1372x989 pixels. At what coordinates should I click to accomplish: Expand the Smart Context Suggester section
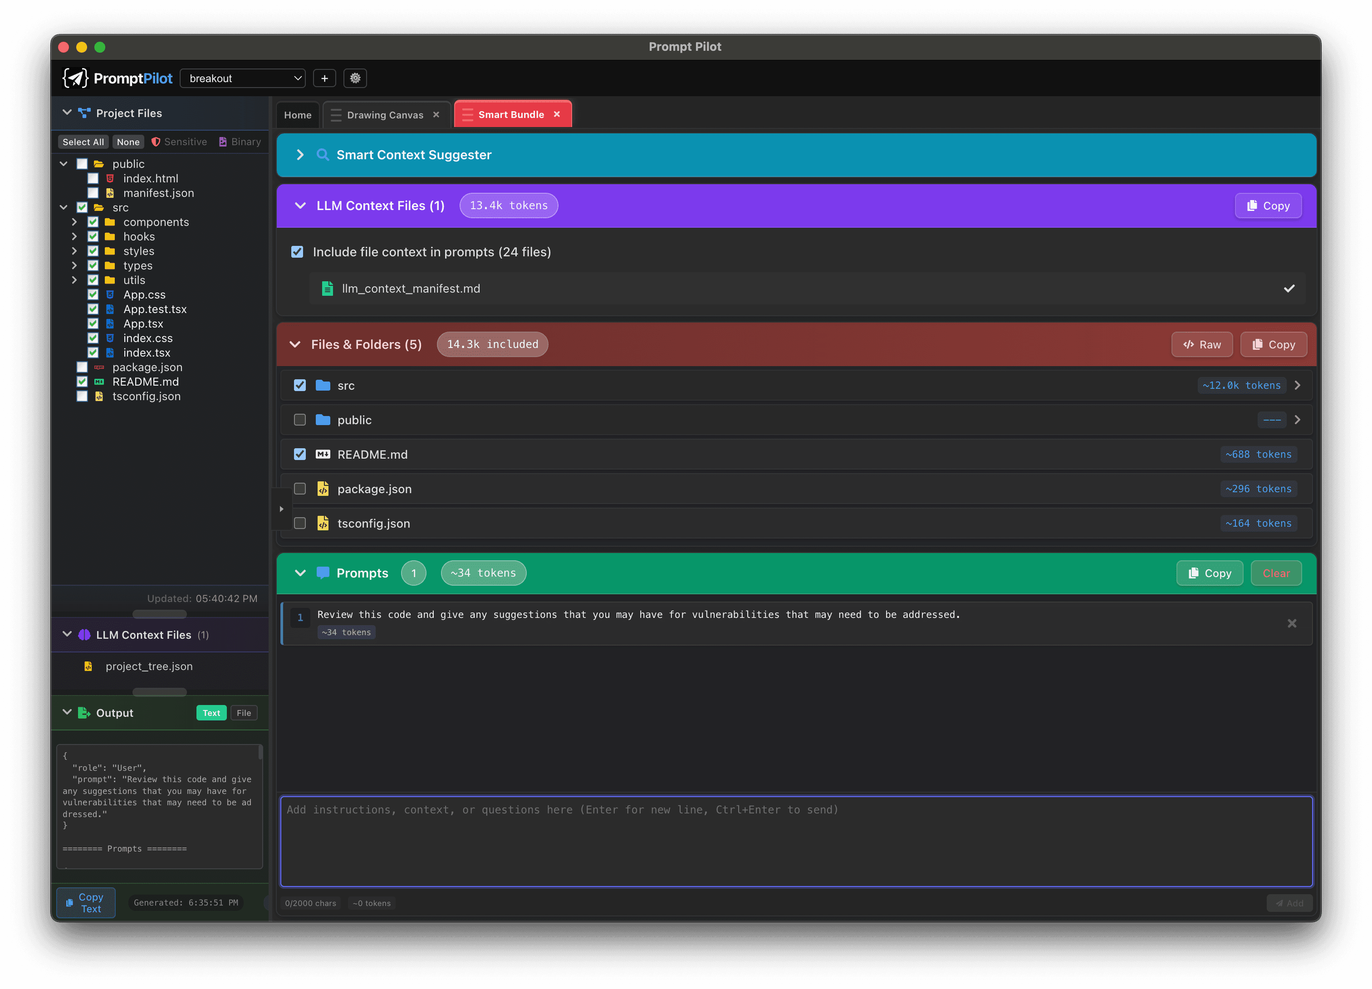[299, 155]
